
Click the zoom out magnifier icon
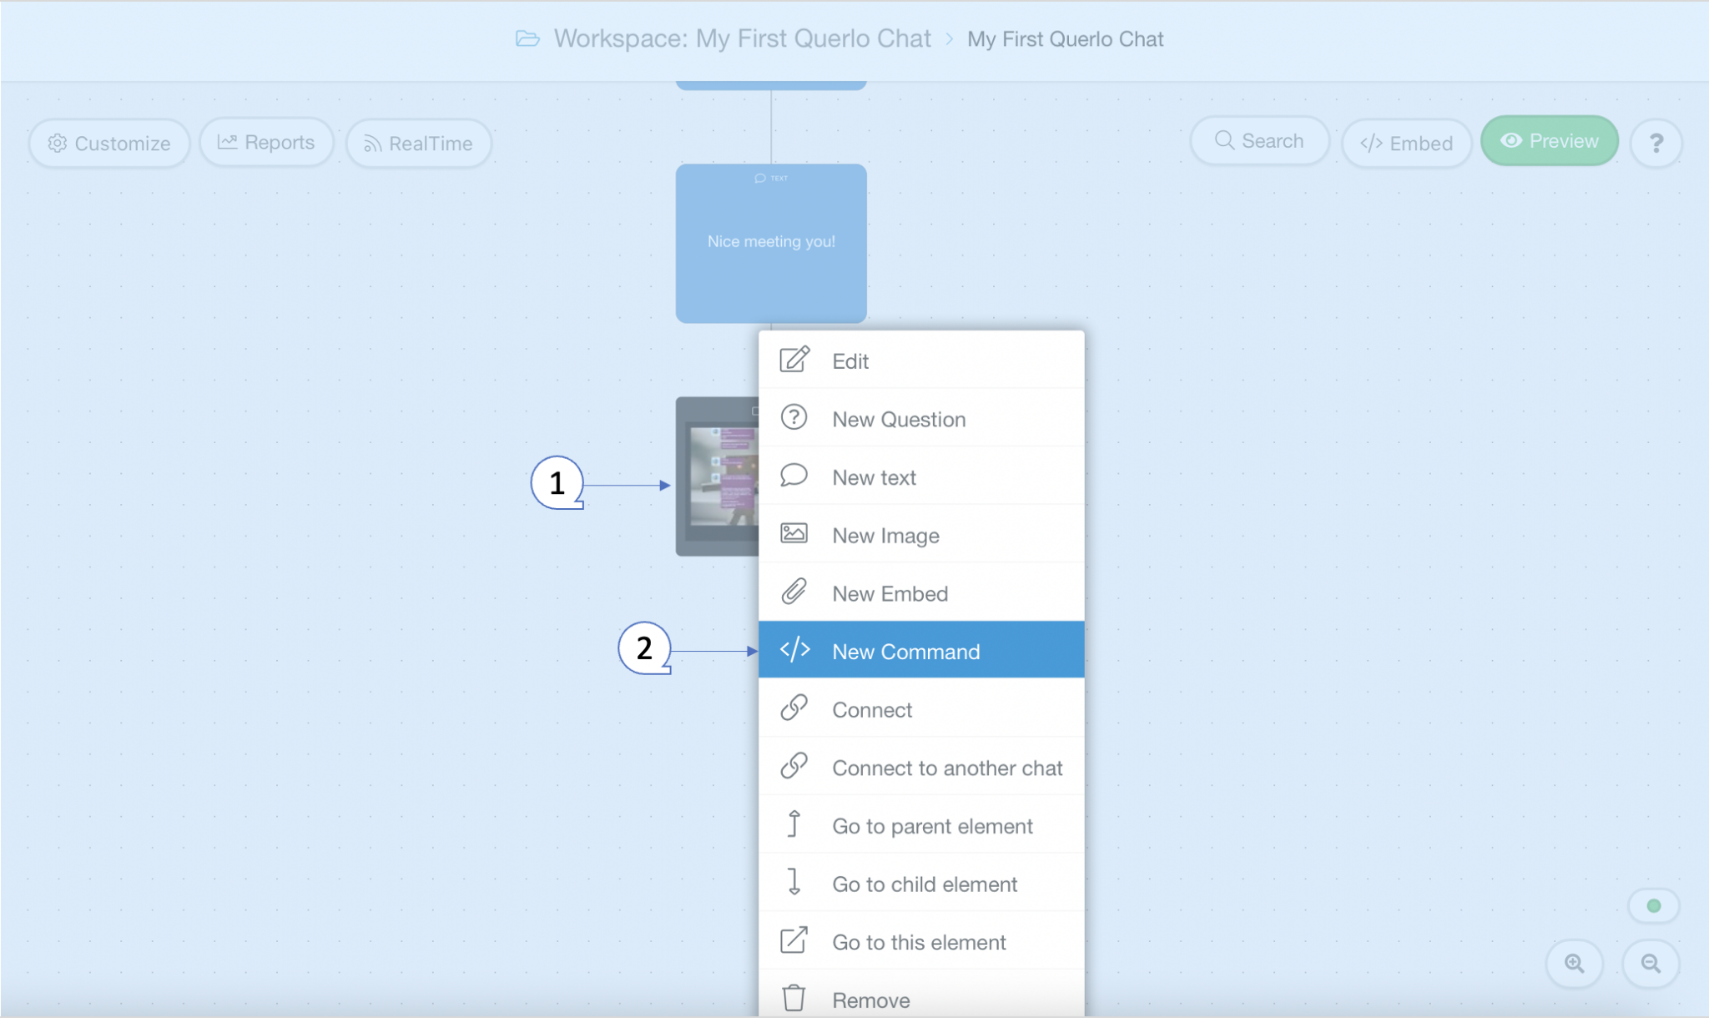(x=1651, y=964)
